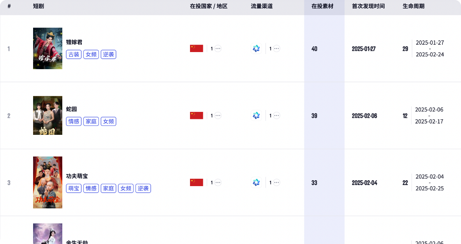
Task: Expand more countries ellipsis for 蛇园
Action: tap(218, 115)
